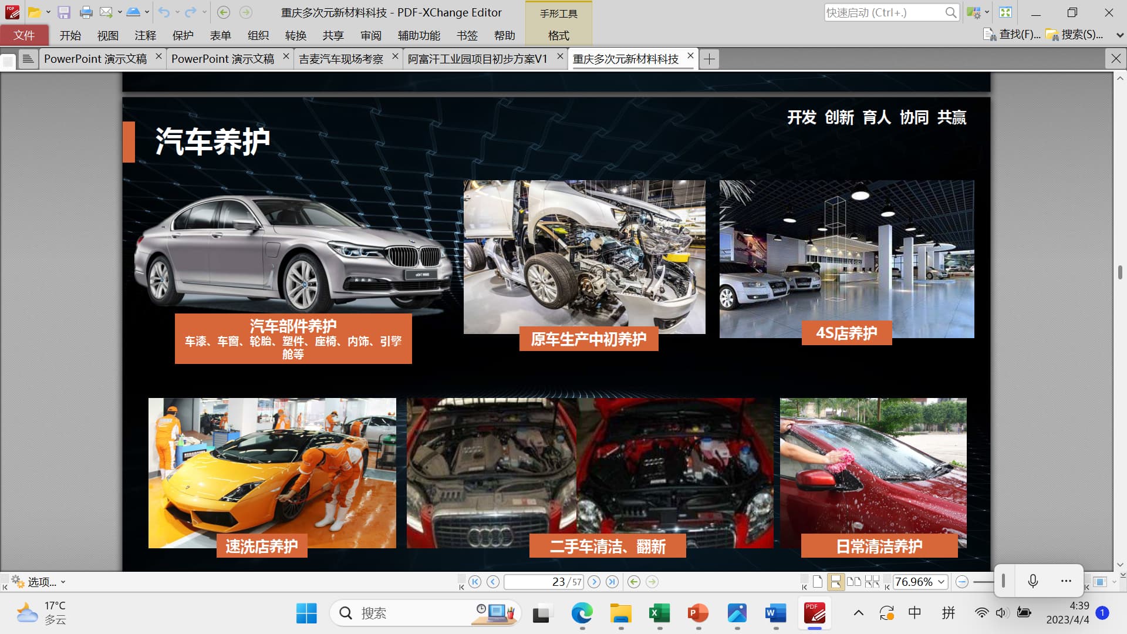The width and height of the screenshot is (1127, 634).
Task: Click next page arrow in navigation bar
Action: click(594, 582)
